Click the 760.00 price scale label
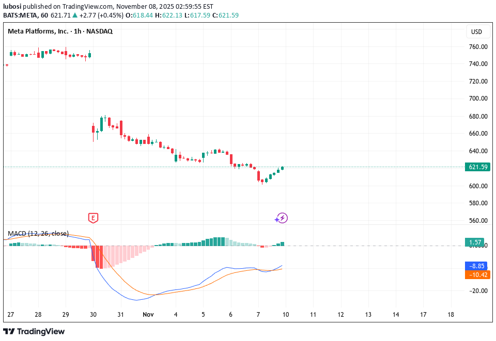The image size is (496, 341). [x=478, y=46]
